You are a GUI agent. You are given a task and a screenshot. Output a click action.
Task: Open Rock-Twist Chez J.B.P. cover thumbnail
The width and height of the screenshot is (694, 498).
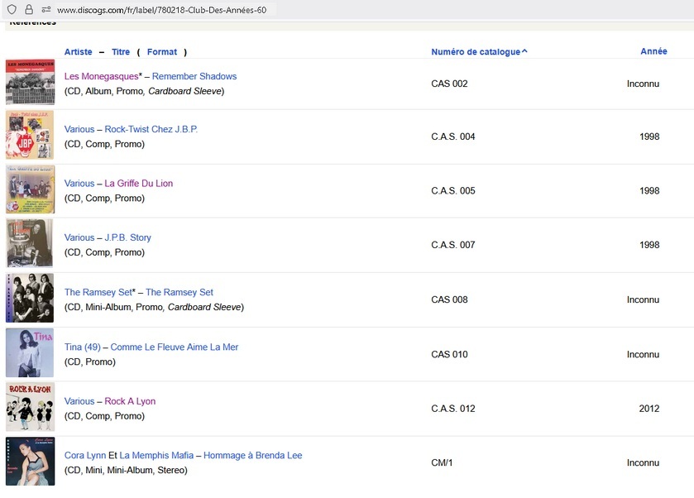coord(30,135)
